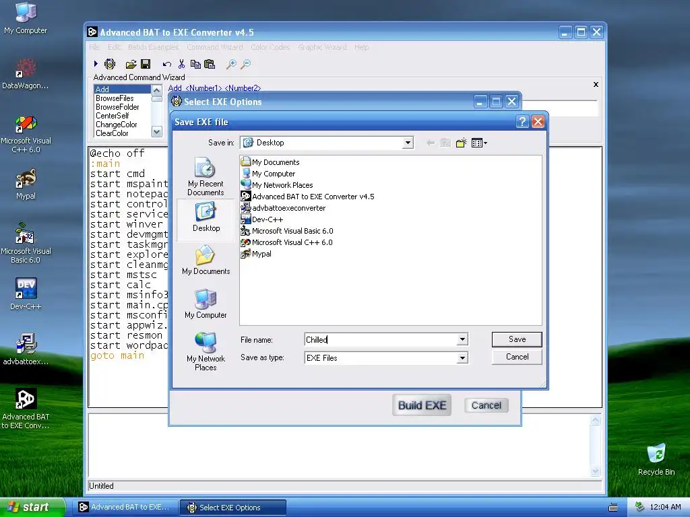This screenshot has height=517, width=690.
Task: Click the Copy toolbar icon
Action: 195,64
